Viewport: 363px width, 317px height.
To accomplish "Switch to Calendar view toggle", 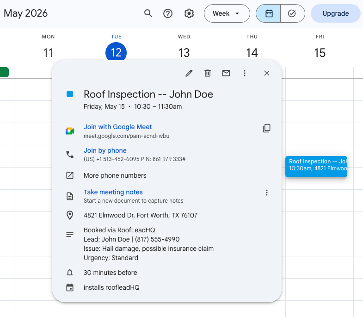I will point(269,13).
